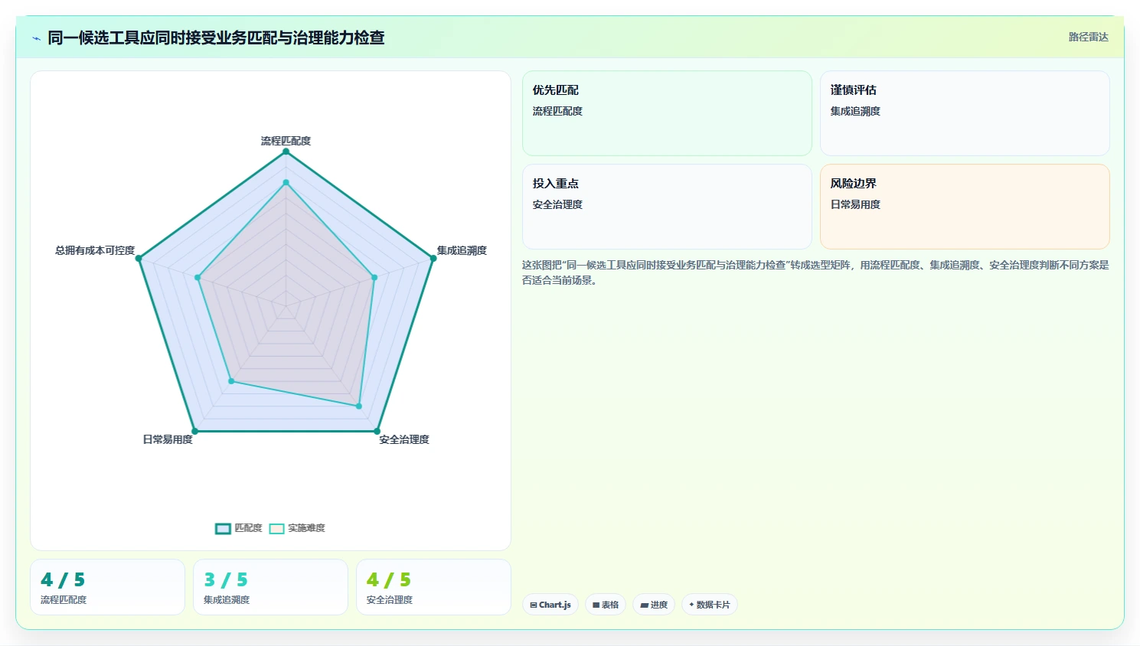The image size is (1140, 646).
Task: Select the 表格 tag chip
Action: [606, 605]
